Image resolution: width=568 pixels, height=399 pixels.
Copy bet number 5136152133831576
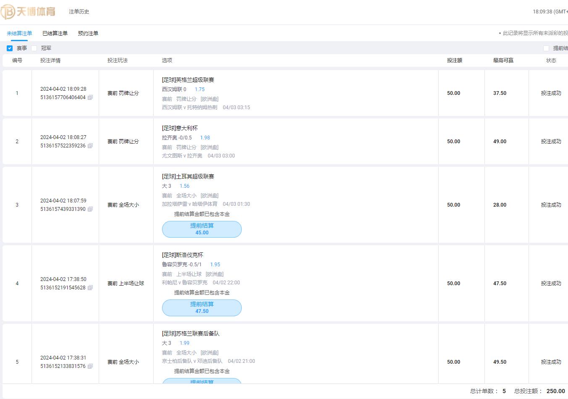(x=90, y=366)
